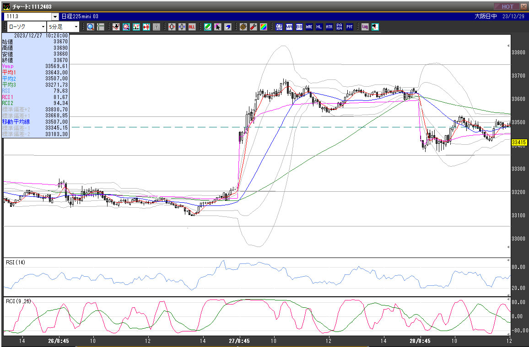
Task: Click the 平均2 row in data panel
Action: click(x=35, y=79)
